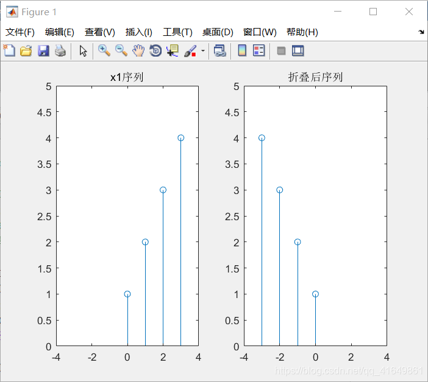Open the 查看(V) menu
Viewport: 428px width, 382px height.
click(x=99, y=32)
